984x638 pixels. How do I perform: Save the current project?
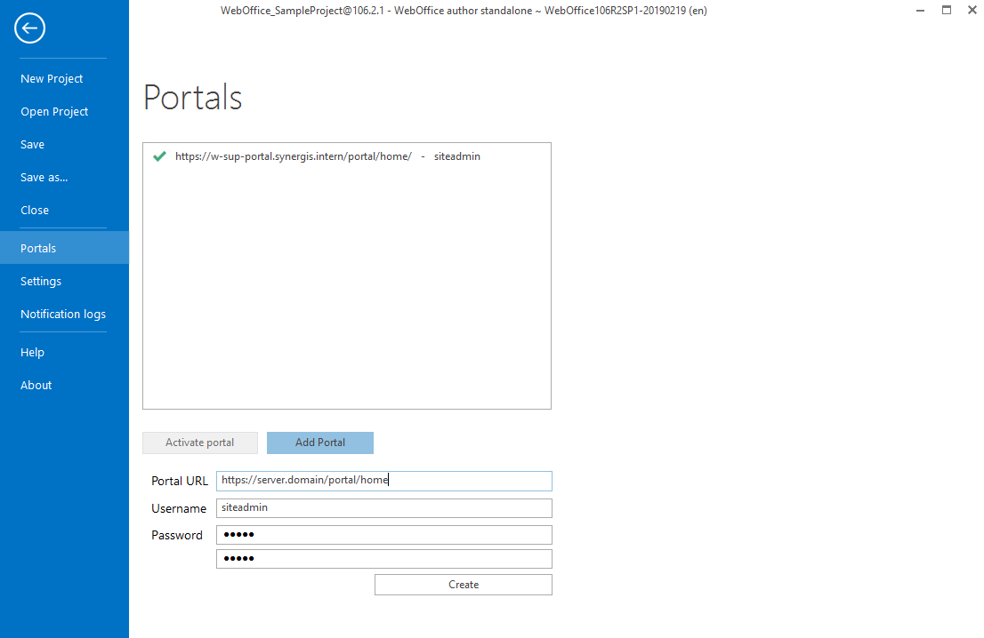tap(32, 144)
